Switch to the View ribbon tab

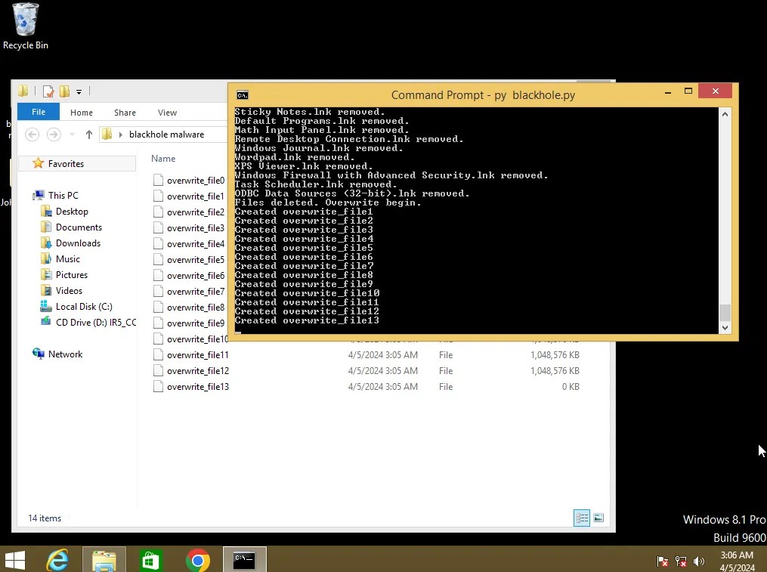tap(167, 113)
